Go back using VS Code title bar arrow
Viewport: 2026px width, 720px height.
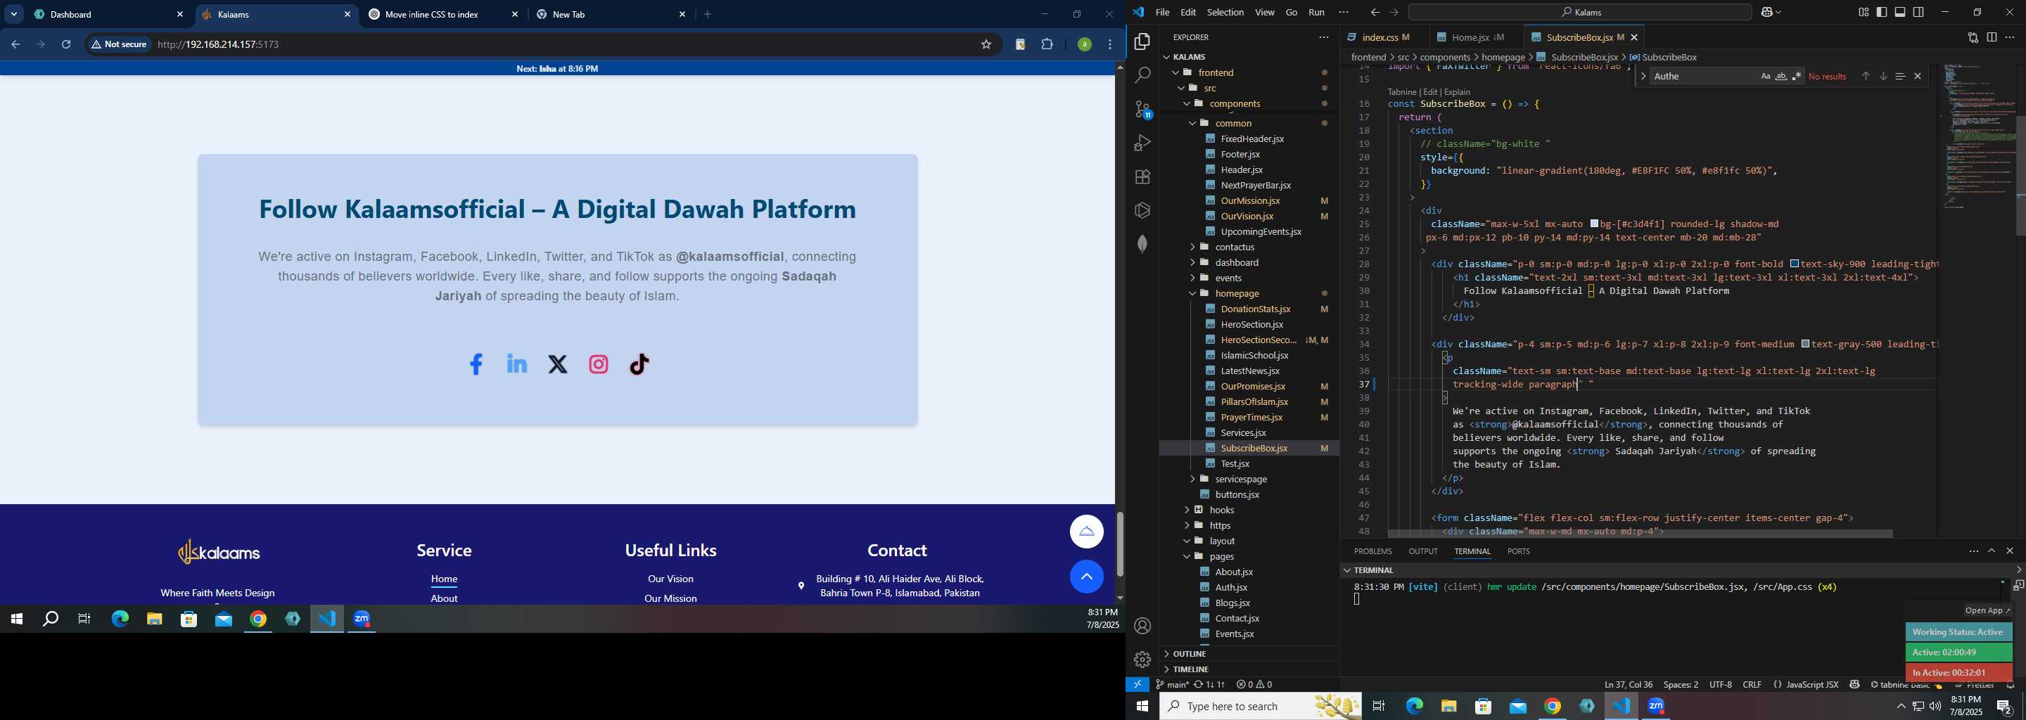coord(1375,13)
